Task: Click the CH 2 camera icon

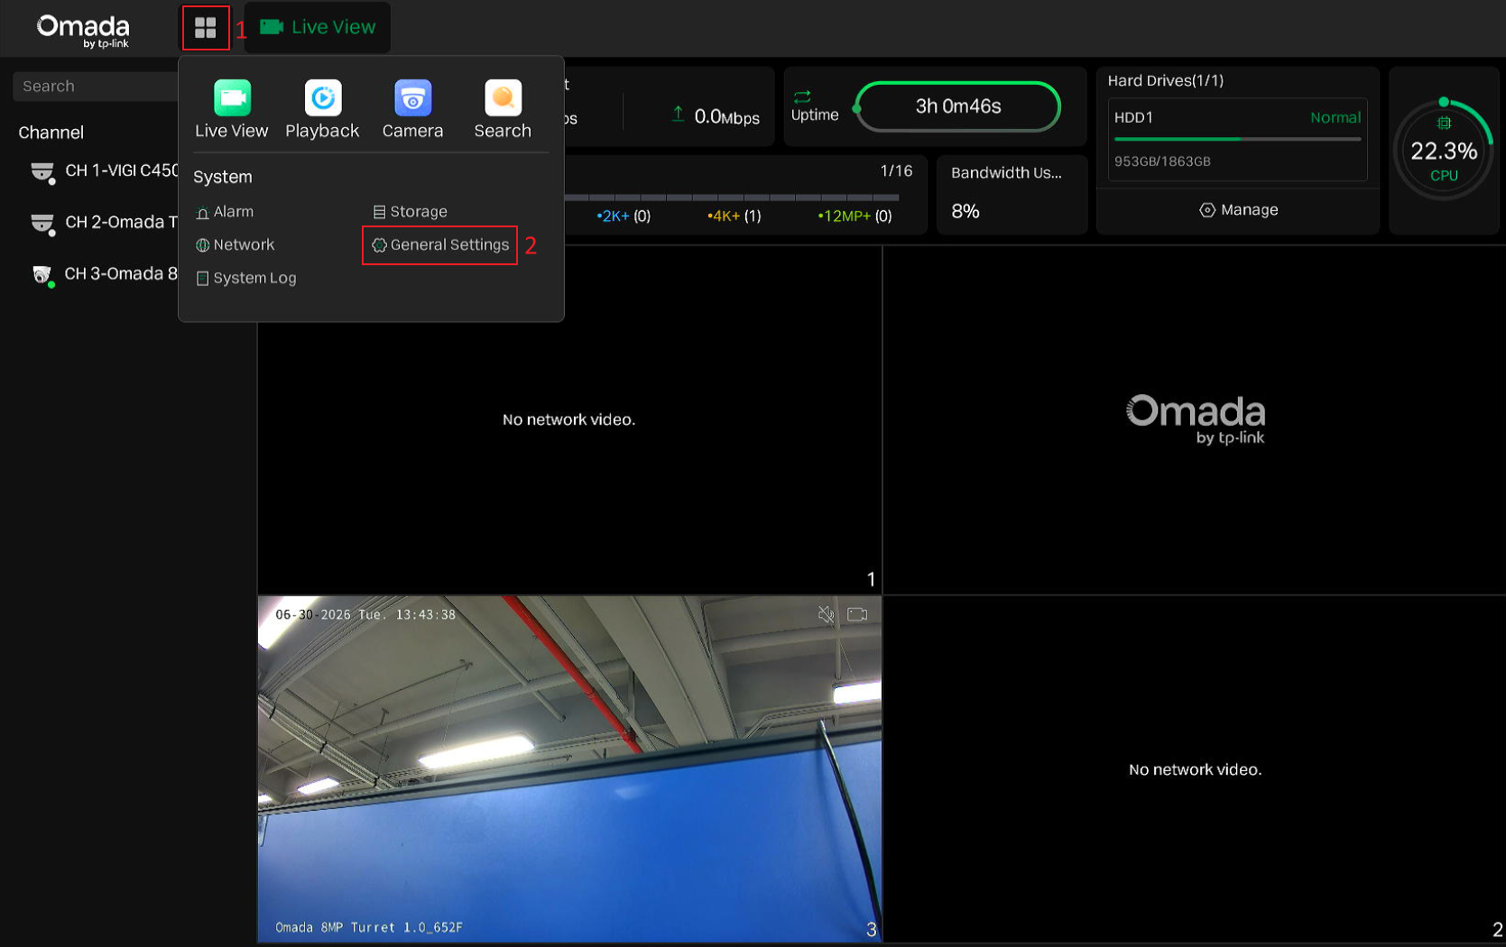Action: (x=43, y=224)
